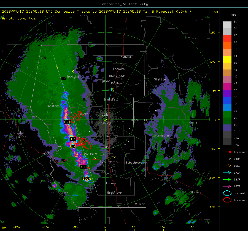The height and width of the screenshot is (231, 248).
Task: Click the storm top label 6.1
Action: (x=67, y=122)
